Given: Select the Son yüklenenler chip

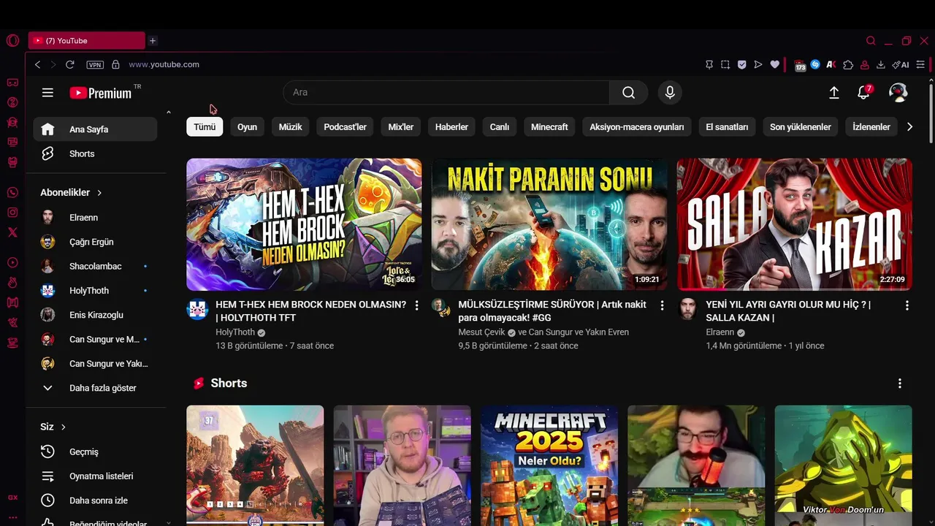Looking at the screenshot, I should coord(801,127).
